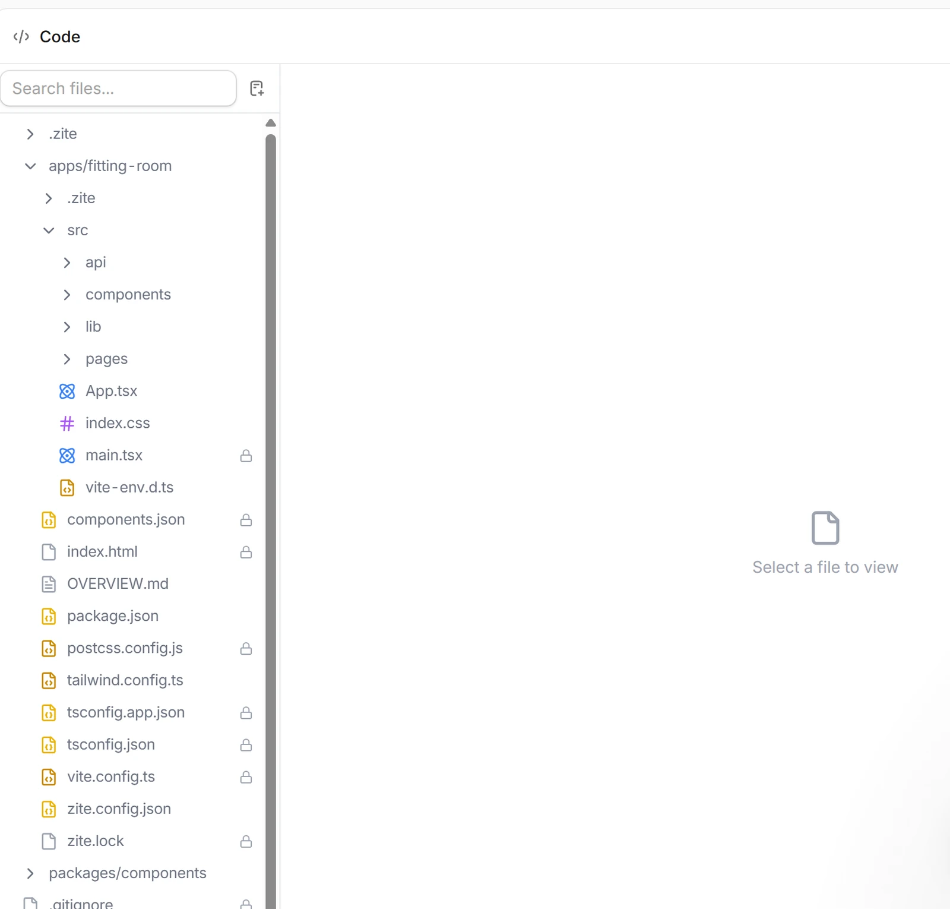Expand the pages folder
This screenshot has width=950, height=909.
pos(67,359)
